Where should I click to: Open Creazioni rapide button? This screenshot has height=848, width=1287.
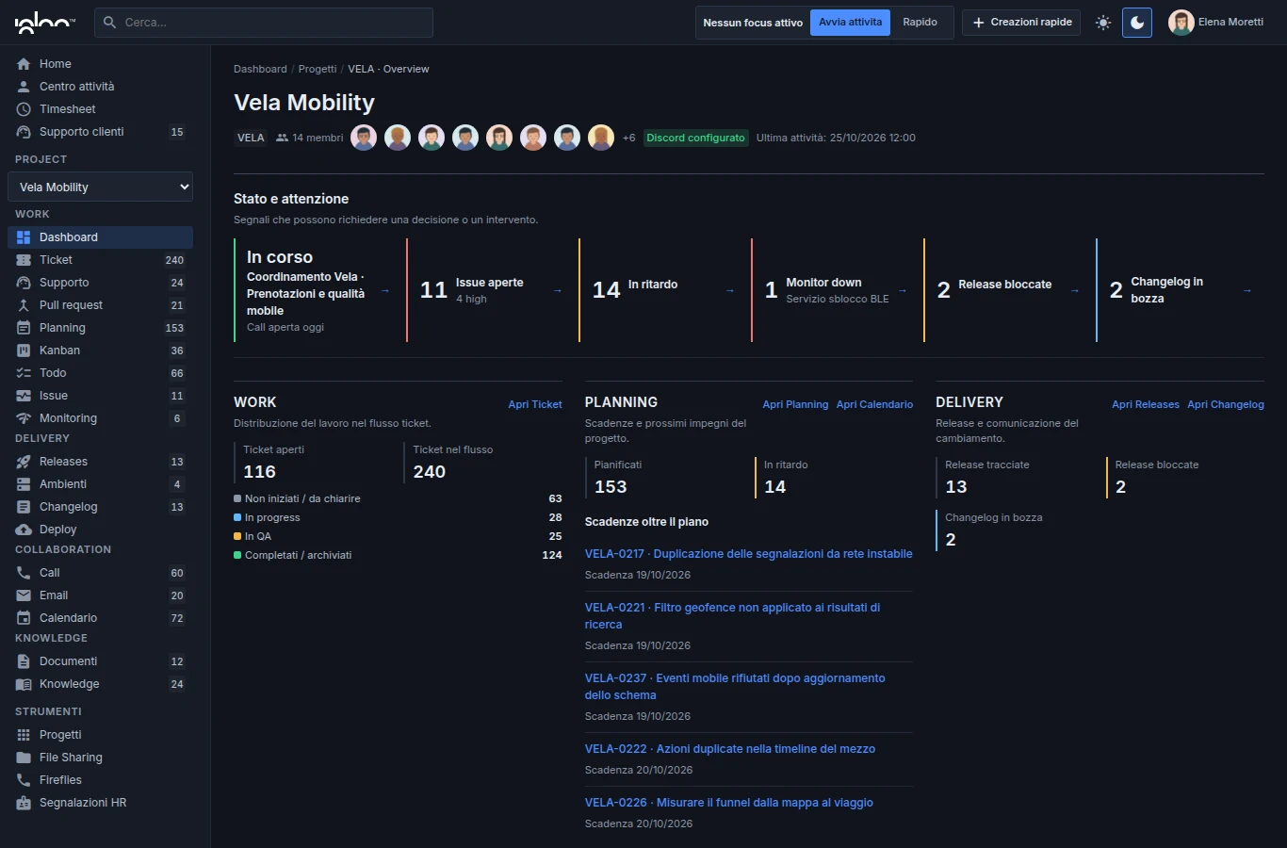tap(1021, 23)
